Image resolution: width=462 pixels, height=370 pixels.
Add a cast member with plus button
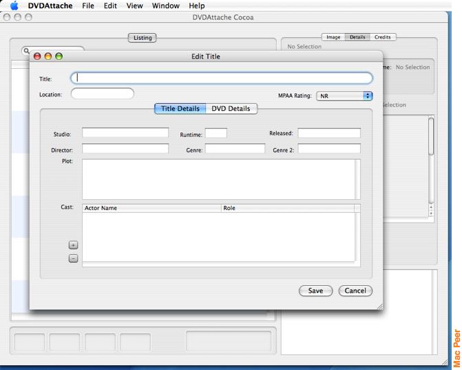click(73, 245)
